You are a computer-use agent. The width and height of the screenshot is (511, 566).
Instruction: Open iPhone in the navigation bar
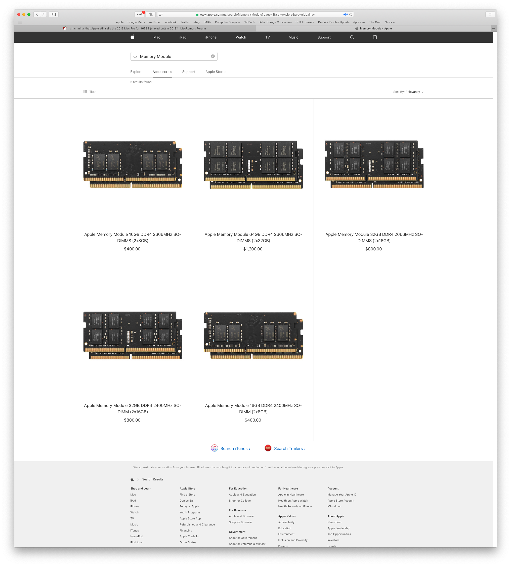click(x=211, y=37)
